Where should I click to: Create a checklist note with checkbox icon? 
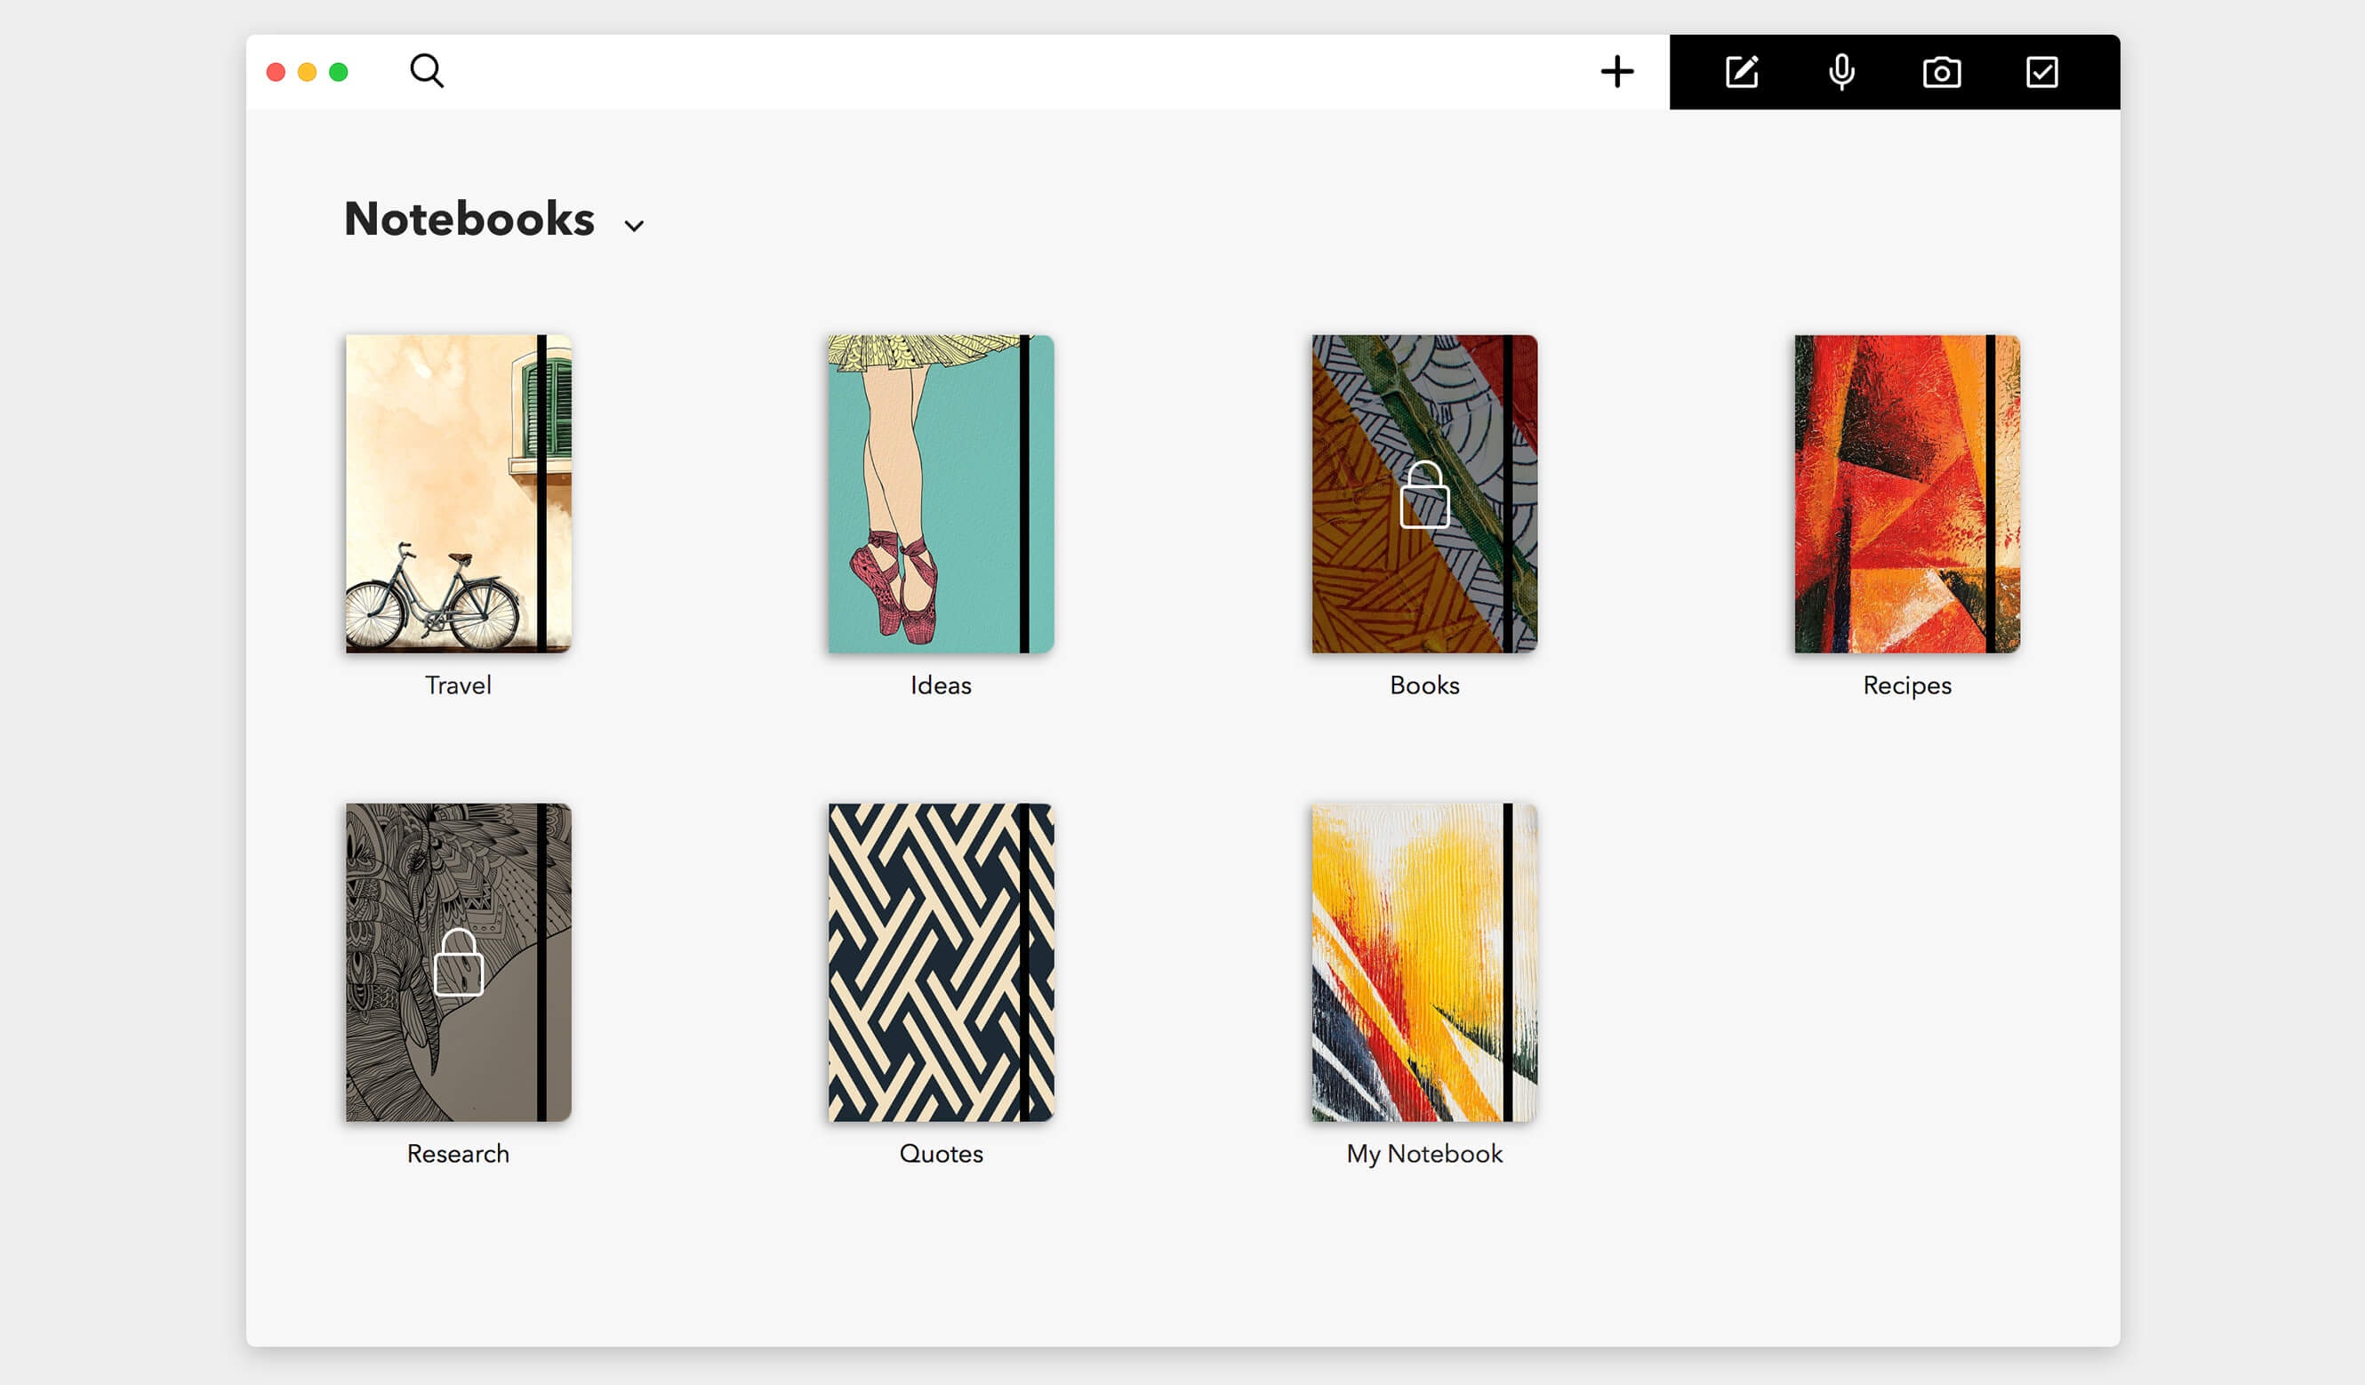click(x=2042, y=72)
